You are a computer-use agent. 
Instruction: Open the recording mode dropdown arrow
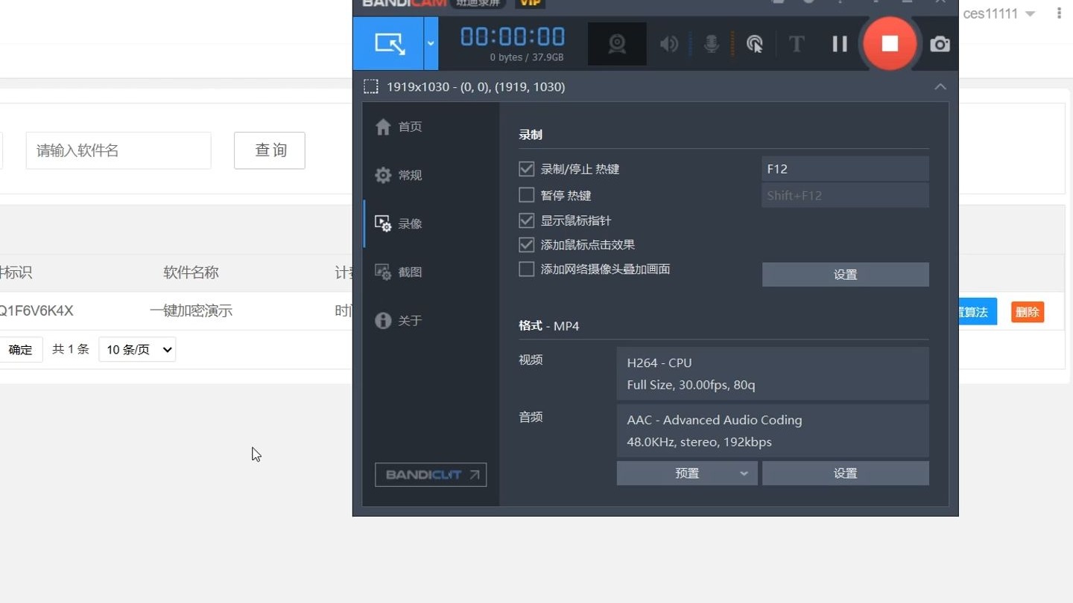431,43
